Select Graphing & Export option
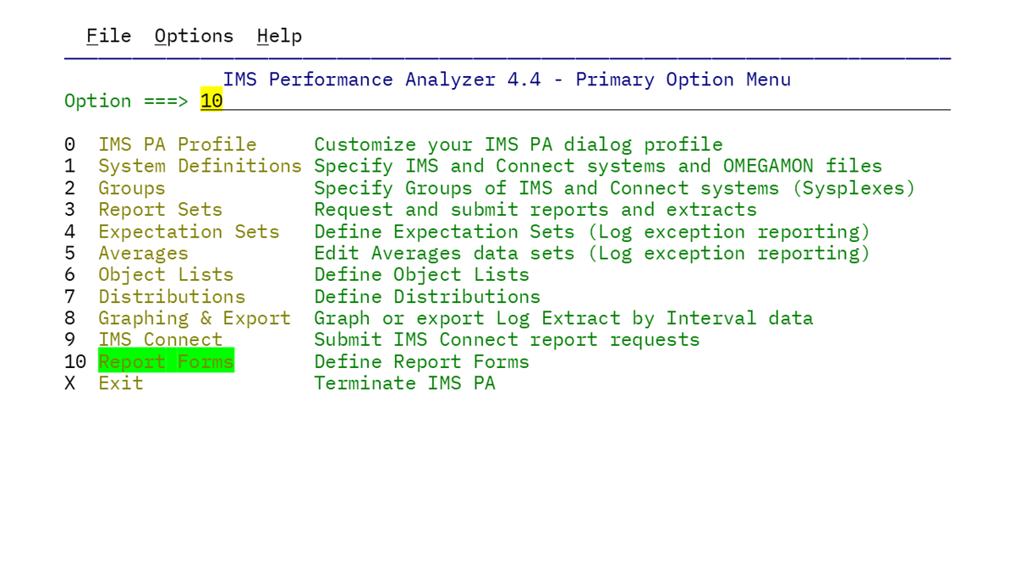 [x=195, y=318]
